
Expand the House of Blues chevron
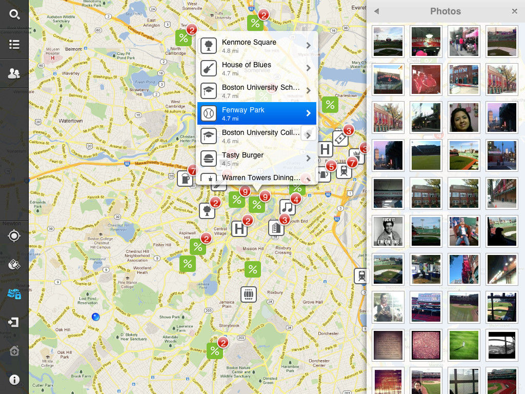(x=308, y=68)
